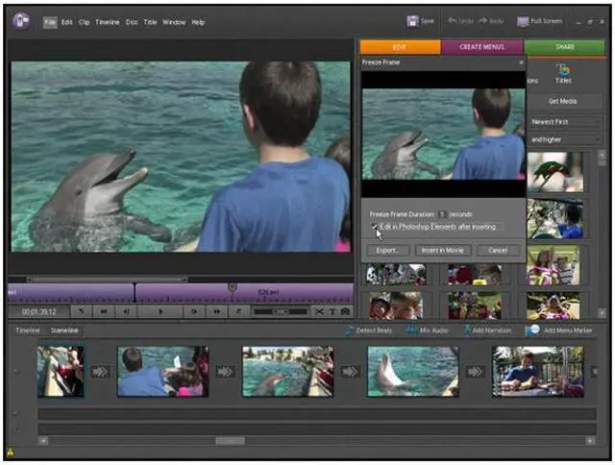This screenshot has height=465, width=615.
Task: Click the step forward one frame button
Action: click(x=194, y=311)
